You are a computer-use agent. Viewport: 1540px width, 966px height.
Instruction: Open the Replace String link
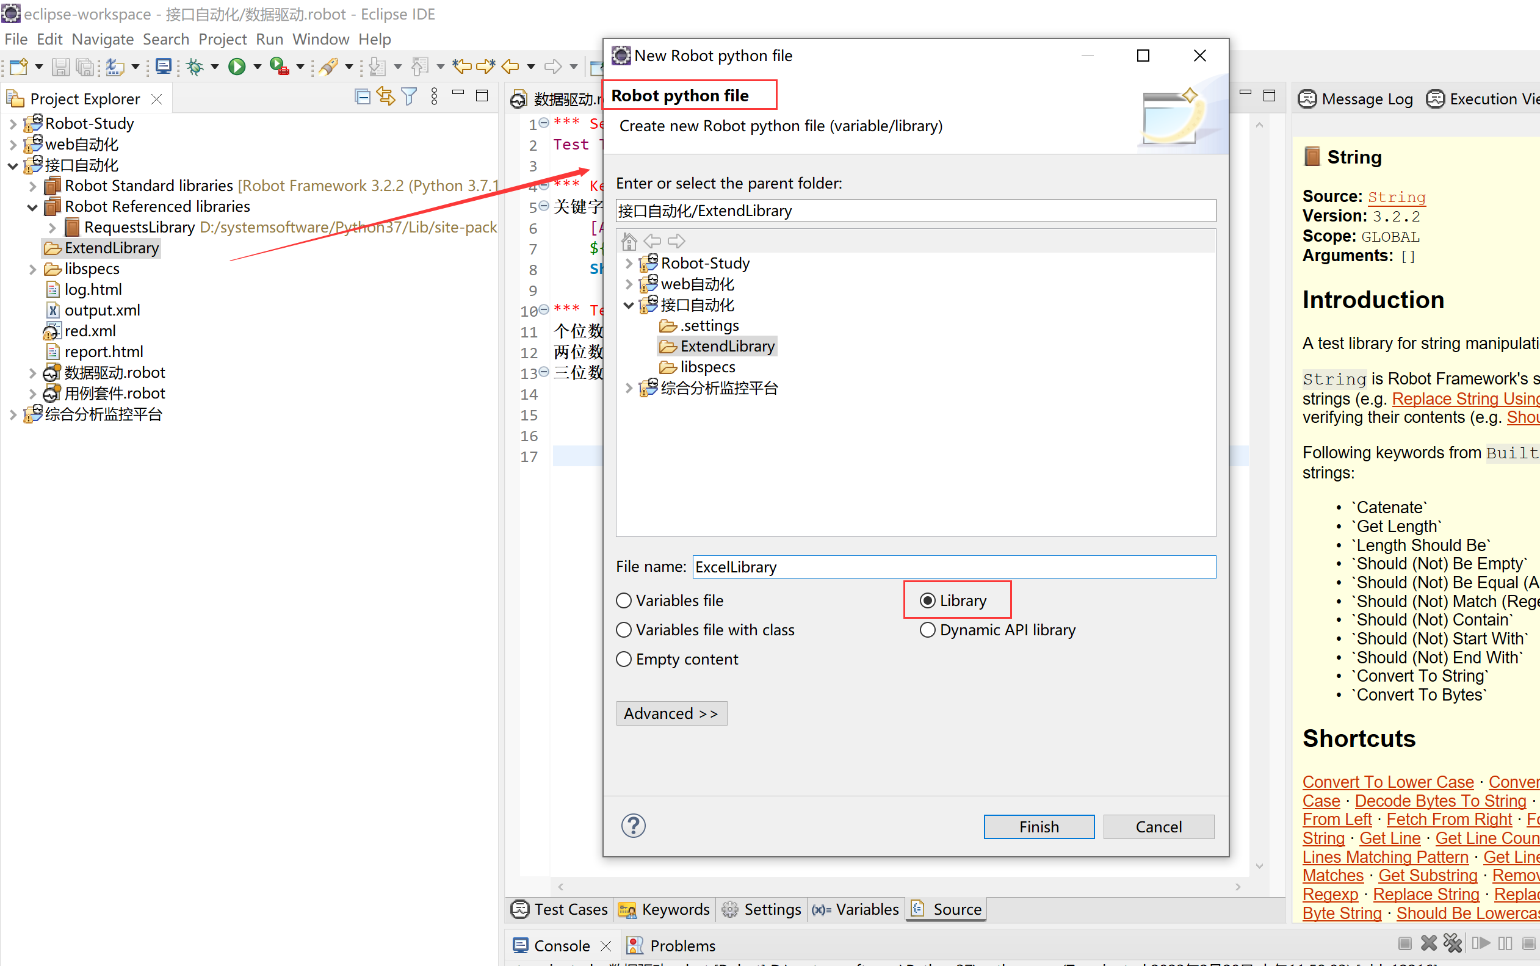pos(1426,895)
